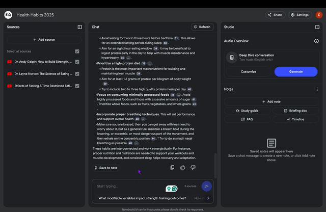The height and width of the screenshot is (212, 326).
Task: Open the Notes three-dot menu
Action: tap(317, 89)
